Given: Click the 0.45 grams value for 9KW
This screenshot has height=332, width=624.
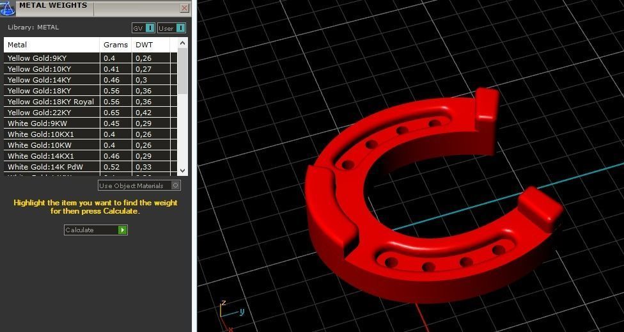Looking at the screenshot, I should point(111,123).
